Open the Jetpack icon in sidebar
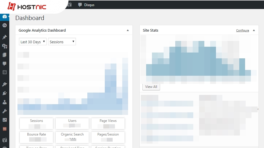Image resolution: width=264 pixels, height=148 pixels. coord(5,25)
